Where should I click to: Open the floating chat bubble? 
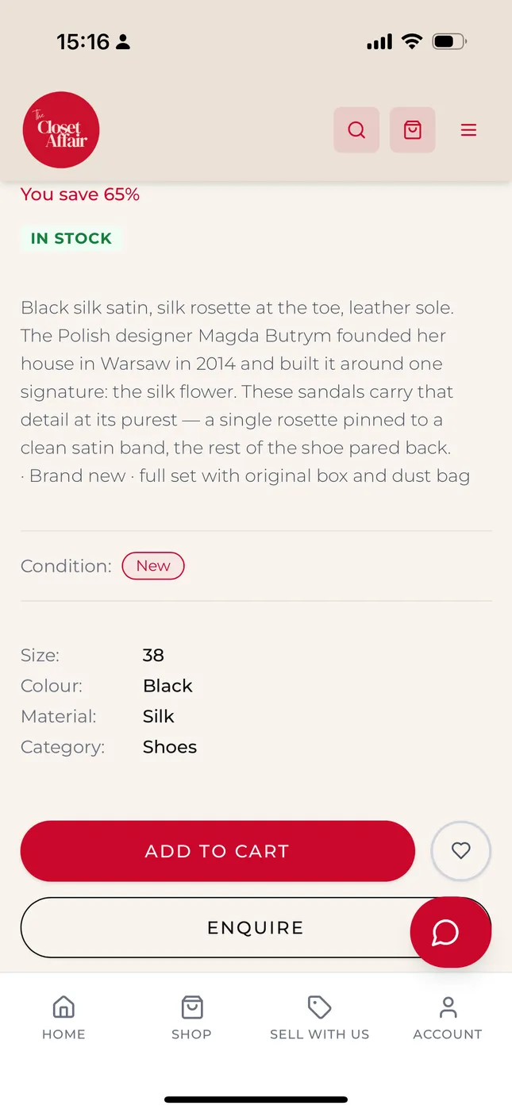click(x=451, y=932)
